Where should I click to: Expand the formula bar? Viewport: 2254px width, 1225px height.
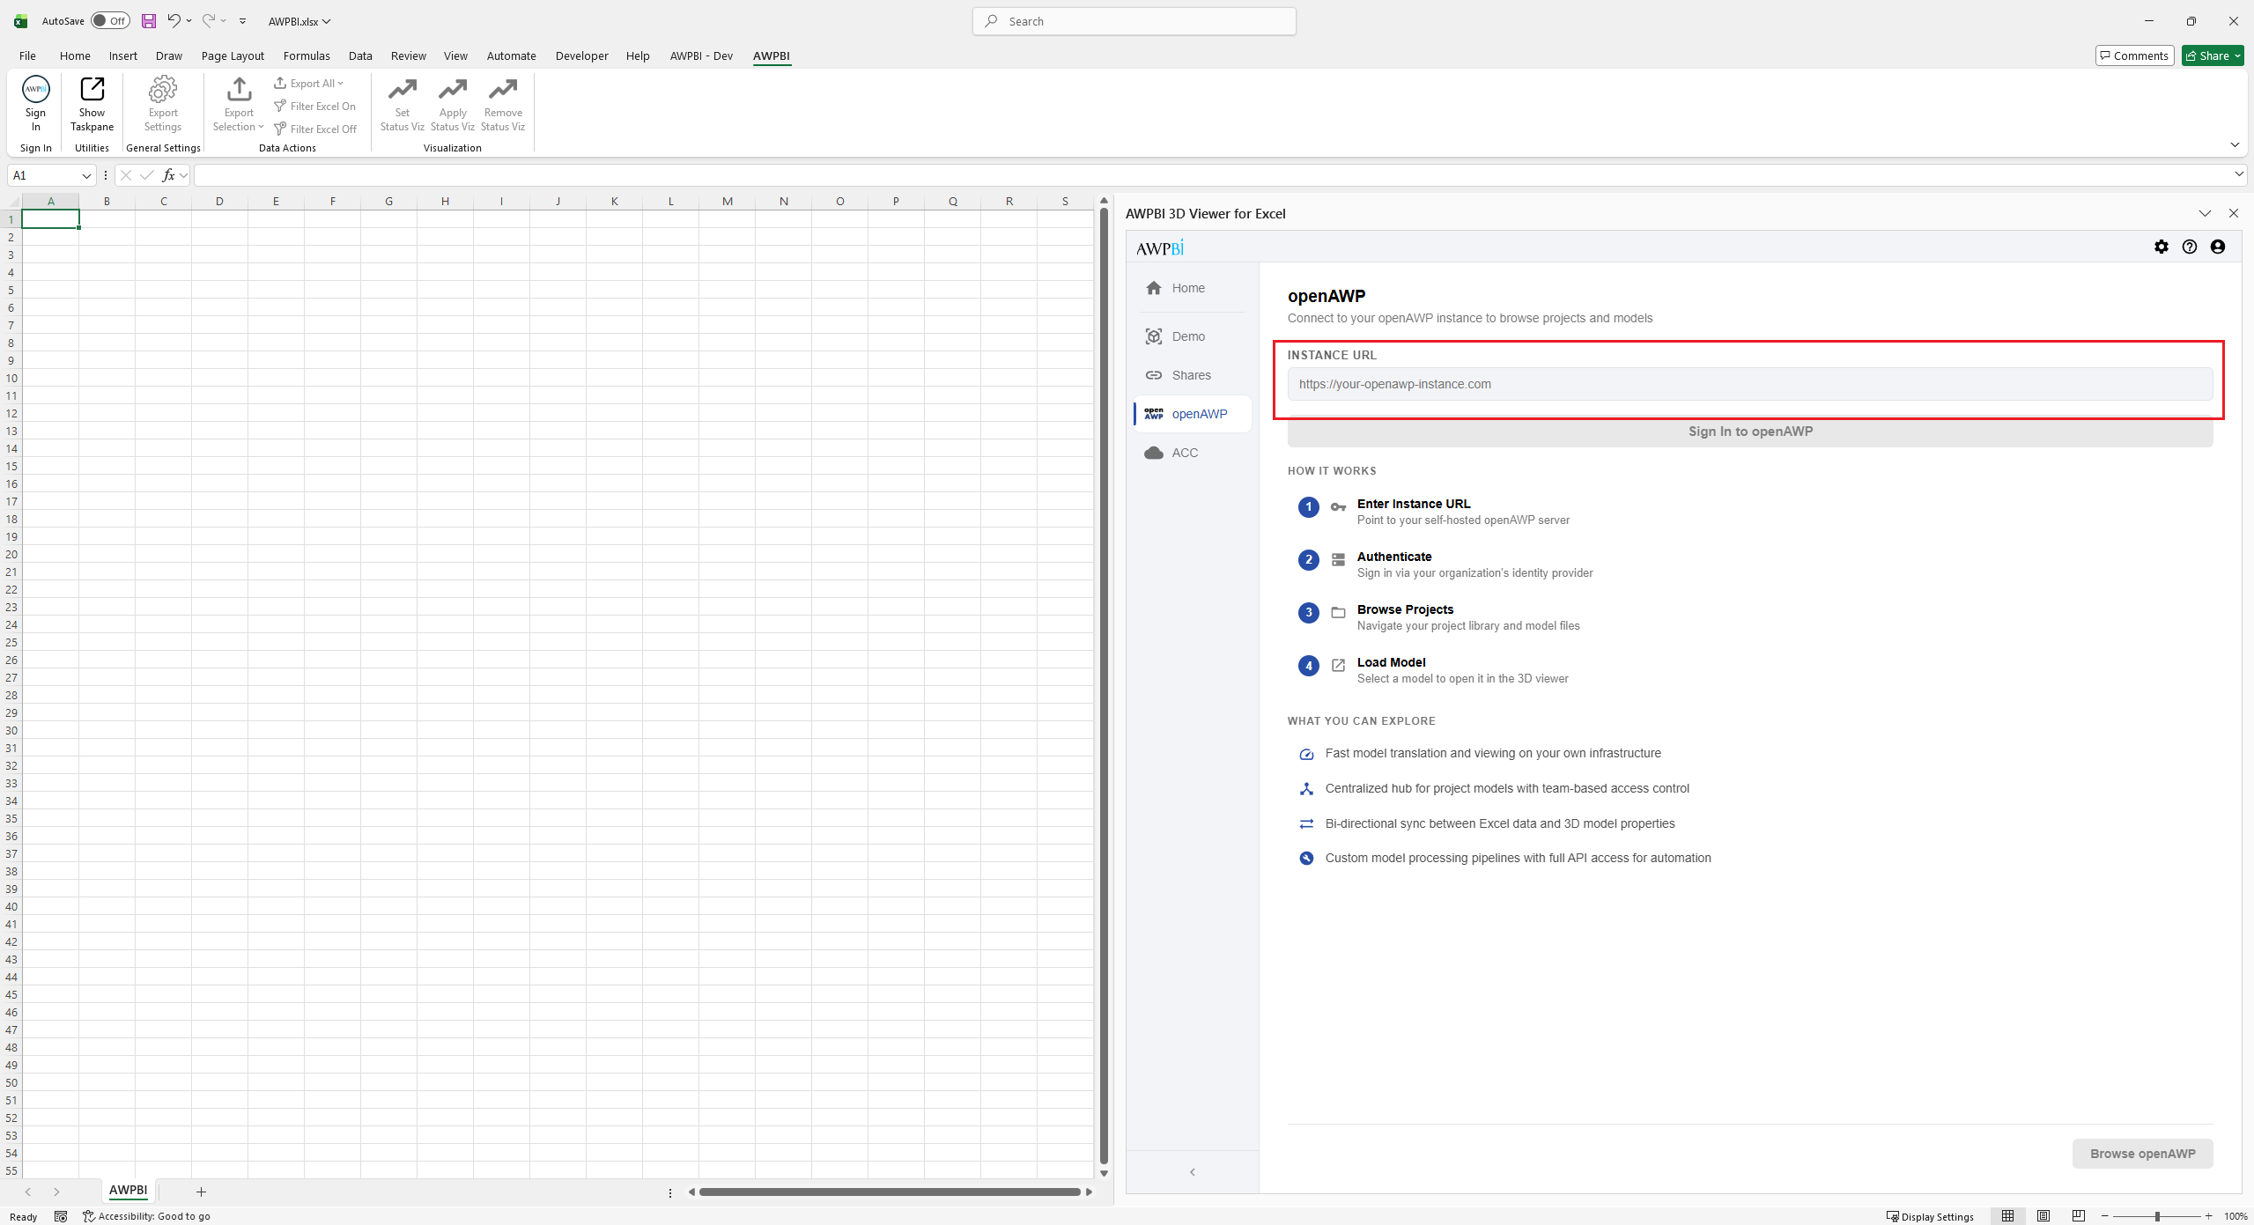pos(2238,174)
